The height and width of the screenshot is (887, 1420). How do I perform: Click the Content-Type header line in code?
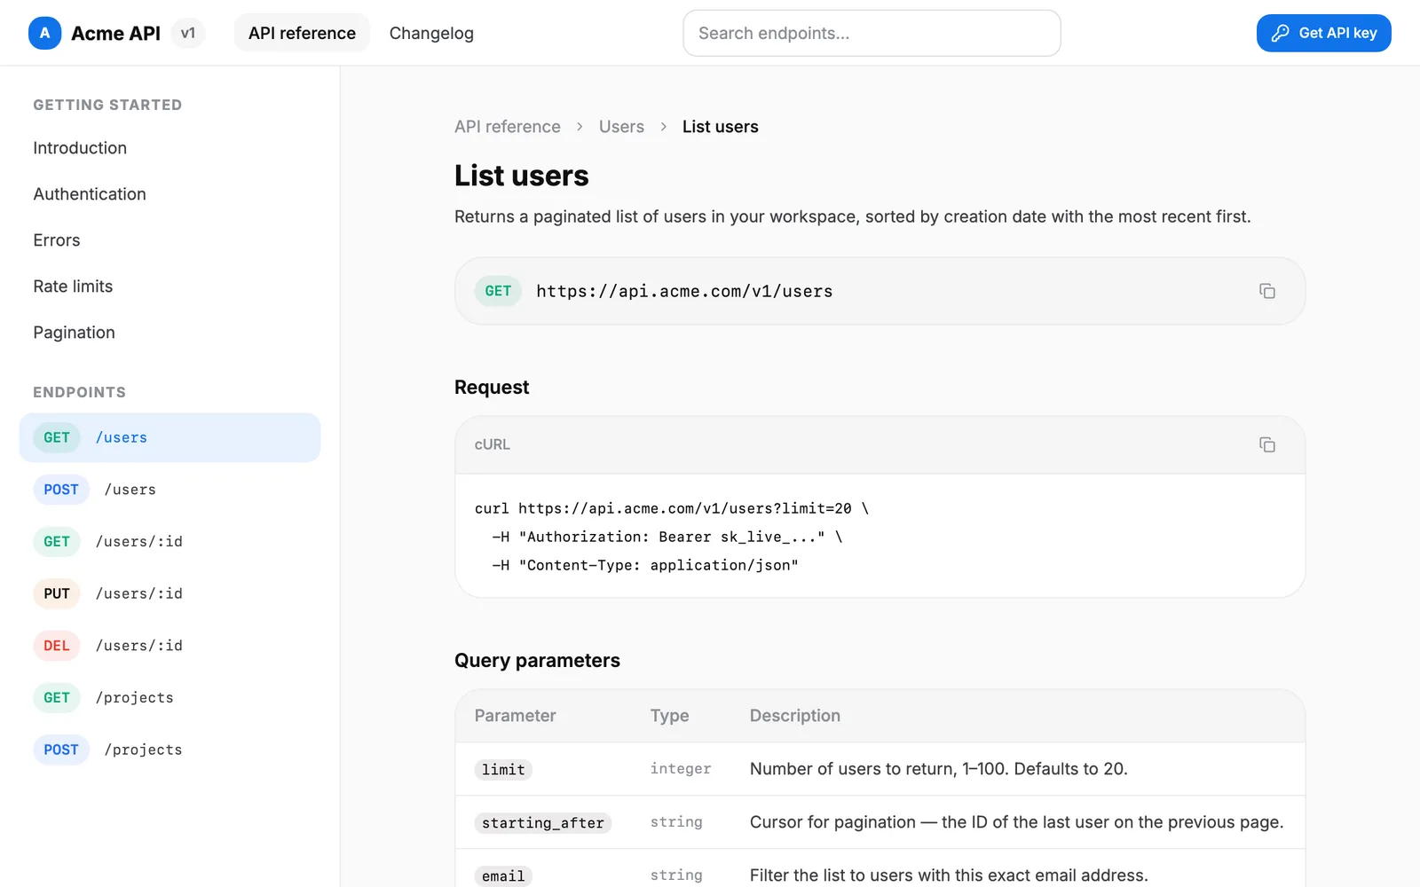click(645, 565)
